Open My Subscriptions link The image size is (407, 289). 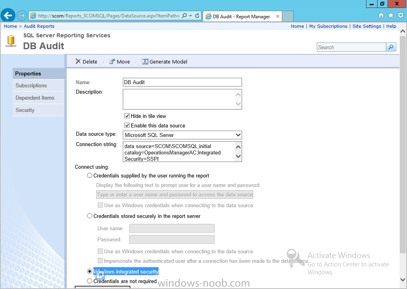(328, 26)
